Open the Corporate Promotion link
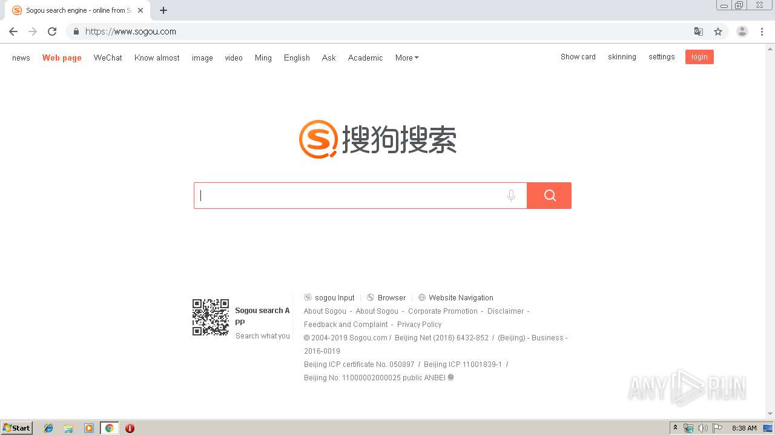Screen dimensions: 775x436 tap(443, 311)
